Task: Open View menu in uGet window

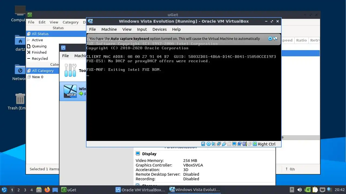Action: (54, 22)
